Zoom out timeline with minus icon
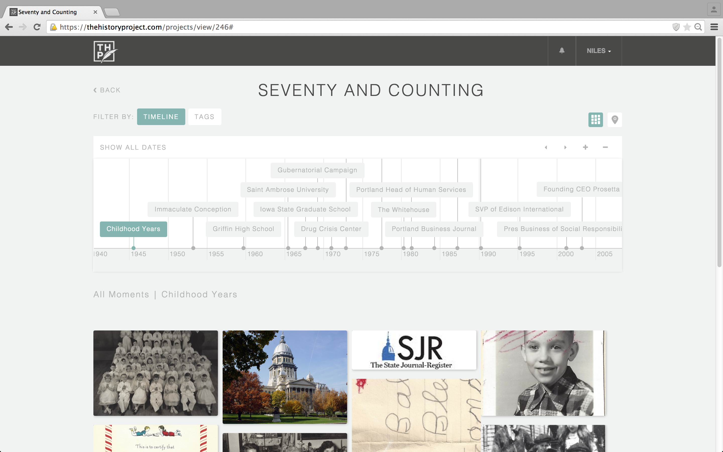723x452 pixels. (x=605, y=147)
